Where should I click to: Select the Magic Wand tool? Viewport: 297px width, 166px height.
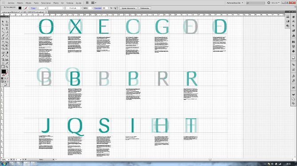(x=3, y=25)
